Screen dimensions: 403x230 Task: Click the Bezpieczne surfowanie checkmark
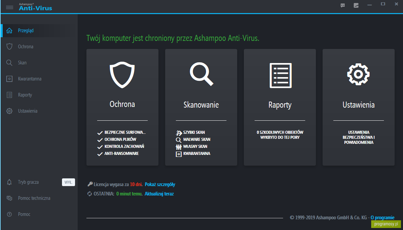click(100, 133)
